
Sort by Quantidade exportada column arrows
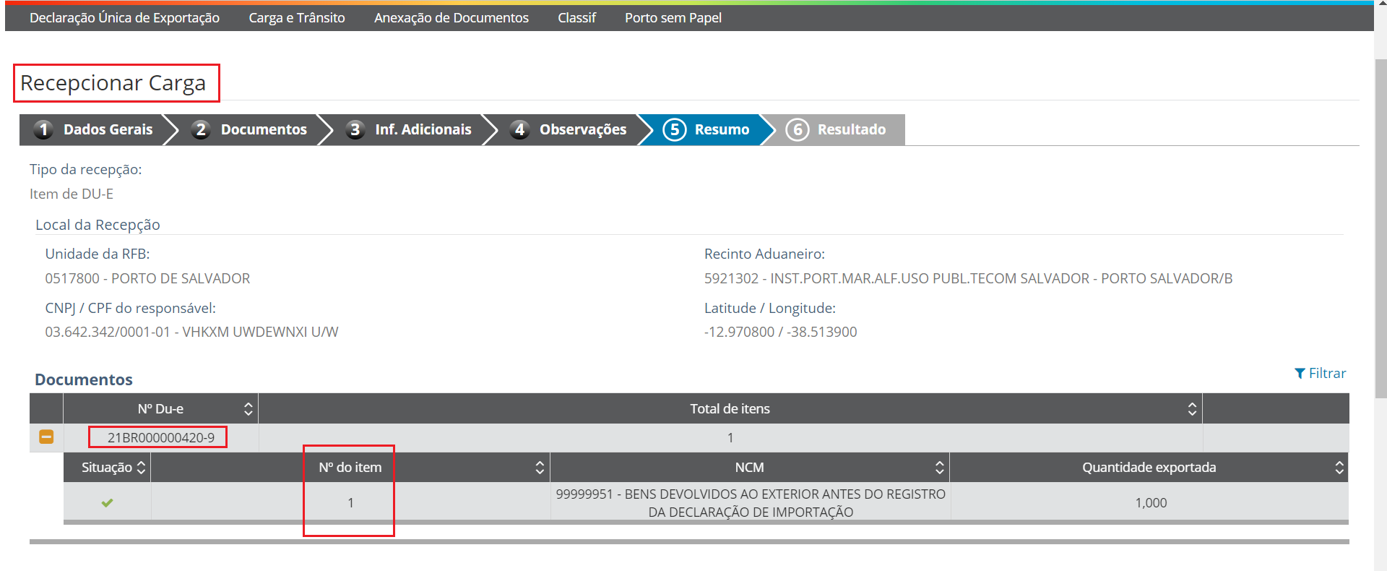pos(1339,468)
